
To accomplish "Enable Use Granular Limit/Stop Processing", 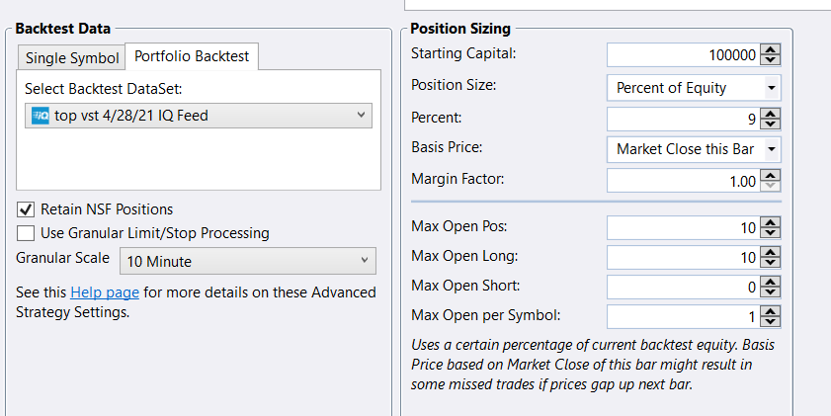I will coord(26,233).
